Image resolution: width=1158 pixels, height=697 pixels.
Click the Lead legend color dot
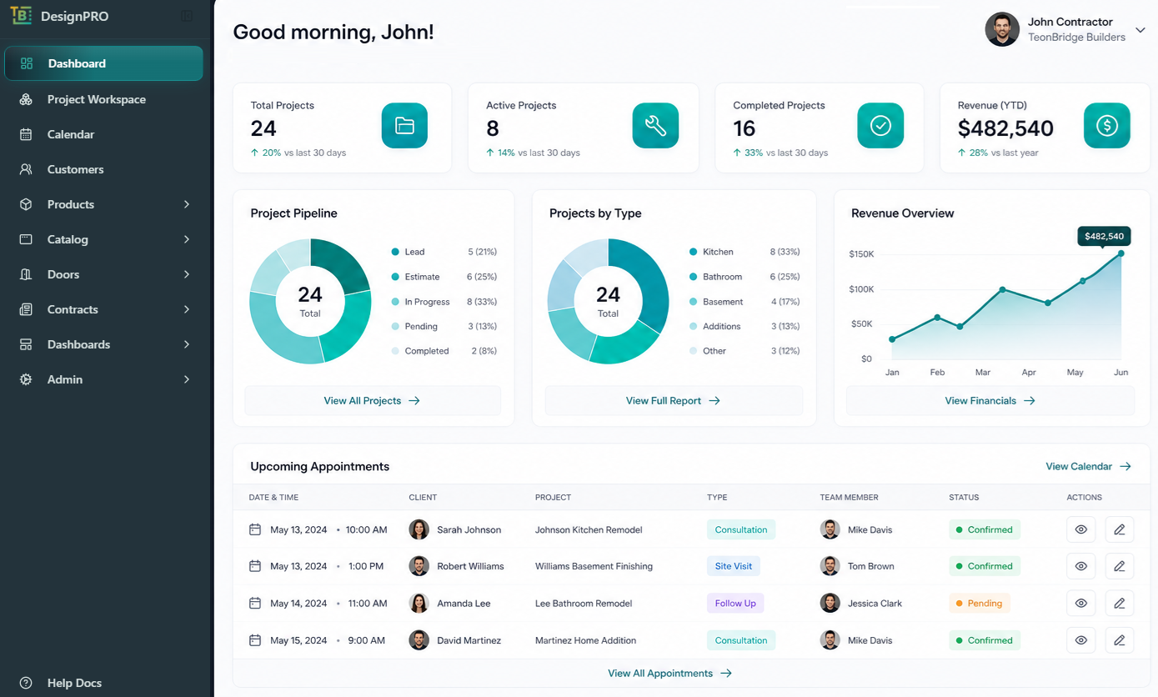(395, 252)
